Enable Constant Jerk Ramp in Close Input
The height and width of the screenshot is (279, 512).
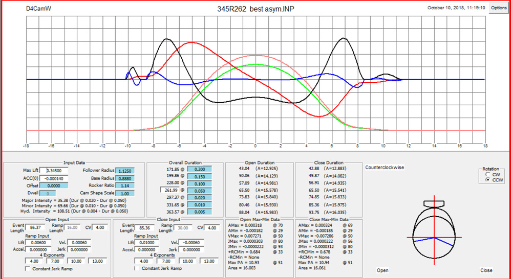pos(135,268)
